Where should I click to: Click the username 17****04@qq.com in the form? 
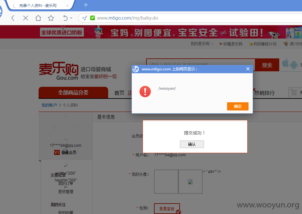170,155
